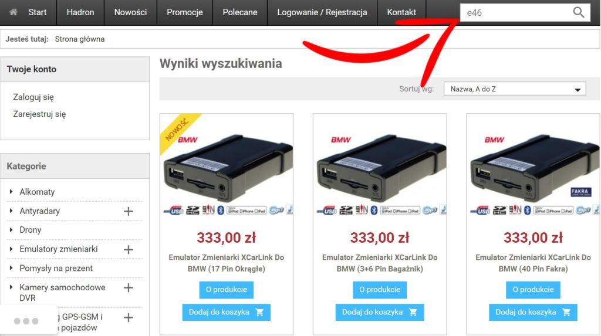This screenshot has height=336, width=601.
Task: Expand Kamery samochodowe DVR with the plus icon
Action: pos(129,288)
